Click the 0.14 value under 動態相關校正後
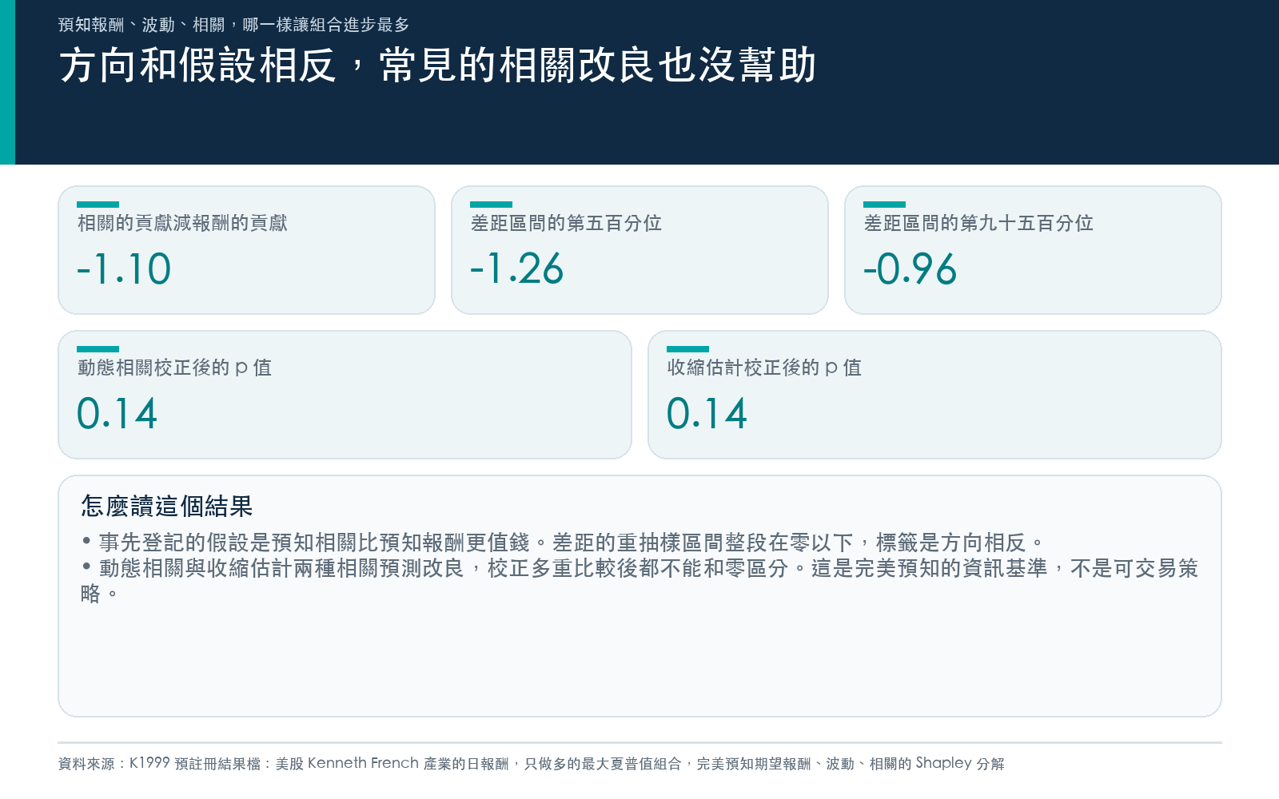Image resolution: width=1279 pixels, height=799 pixels. click(x=117, y=413)
